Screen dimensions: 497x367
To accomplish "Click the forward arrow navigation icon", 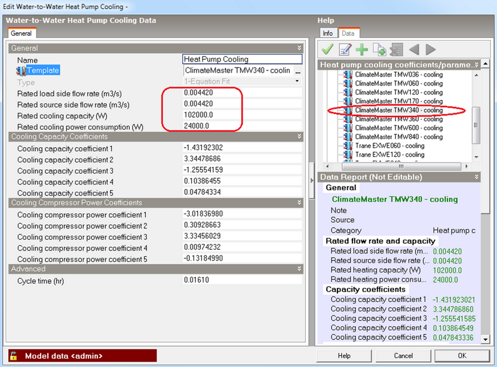I will pyautogui.click(x=430, y=50).
